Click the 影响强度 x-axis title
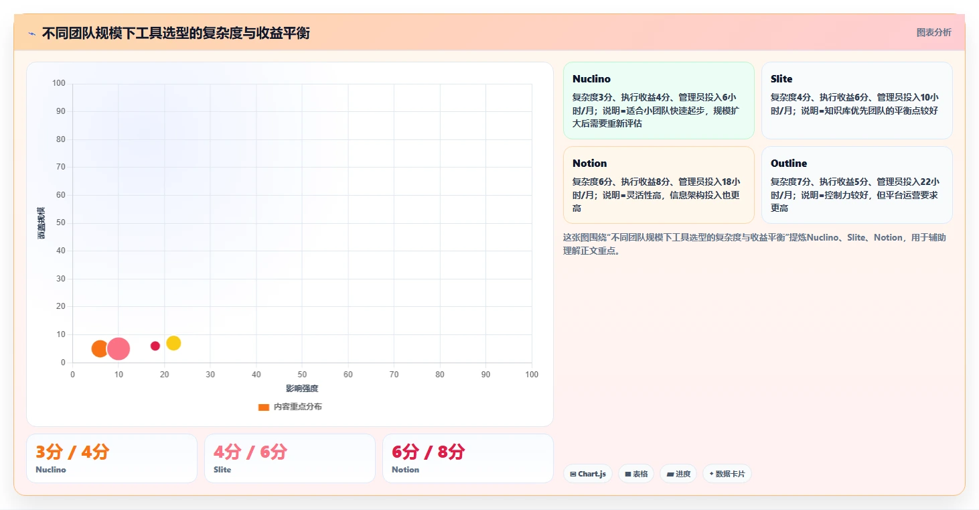Screen dimensions: 979x510 click(x=302, y=389)
